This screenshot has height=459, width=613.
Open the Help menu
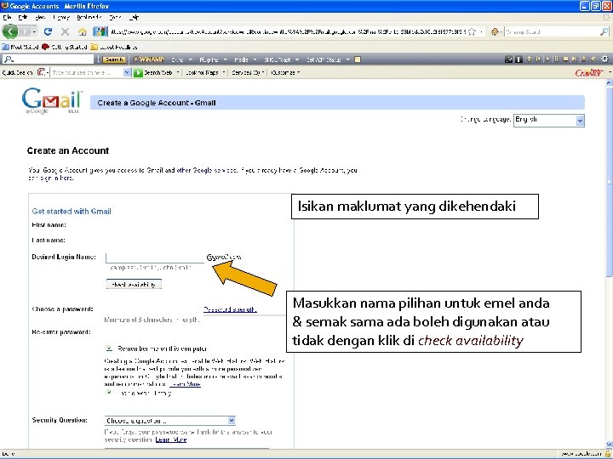pos(134,17)
